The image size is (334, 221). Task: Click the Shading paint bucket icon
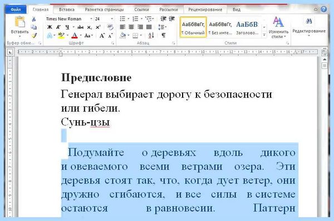click(x=123, y=36)
